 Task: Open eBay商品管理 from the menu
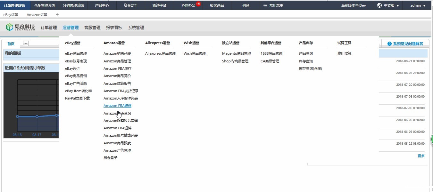pos(76,53)
